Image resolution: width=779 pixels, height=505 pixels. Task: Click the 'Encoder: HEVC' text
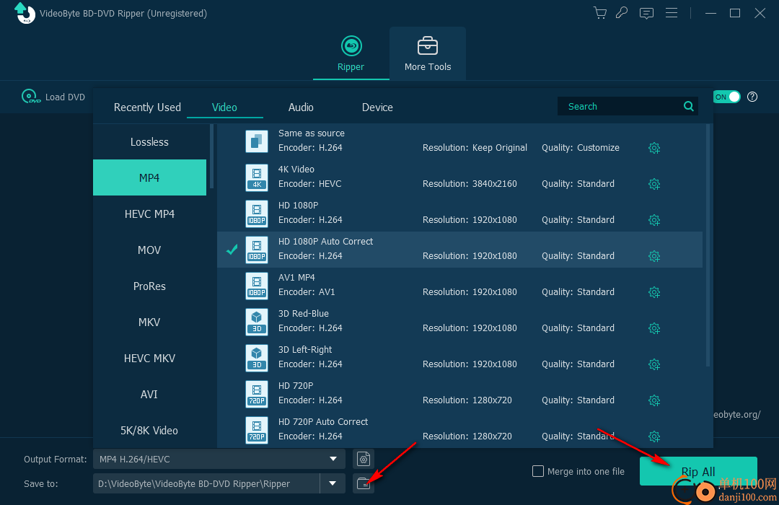coord(310,183)
